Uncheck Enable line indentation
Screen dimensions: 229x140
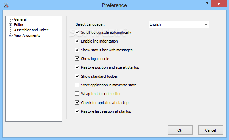pyautogui.click(x=77, y=41)
